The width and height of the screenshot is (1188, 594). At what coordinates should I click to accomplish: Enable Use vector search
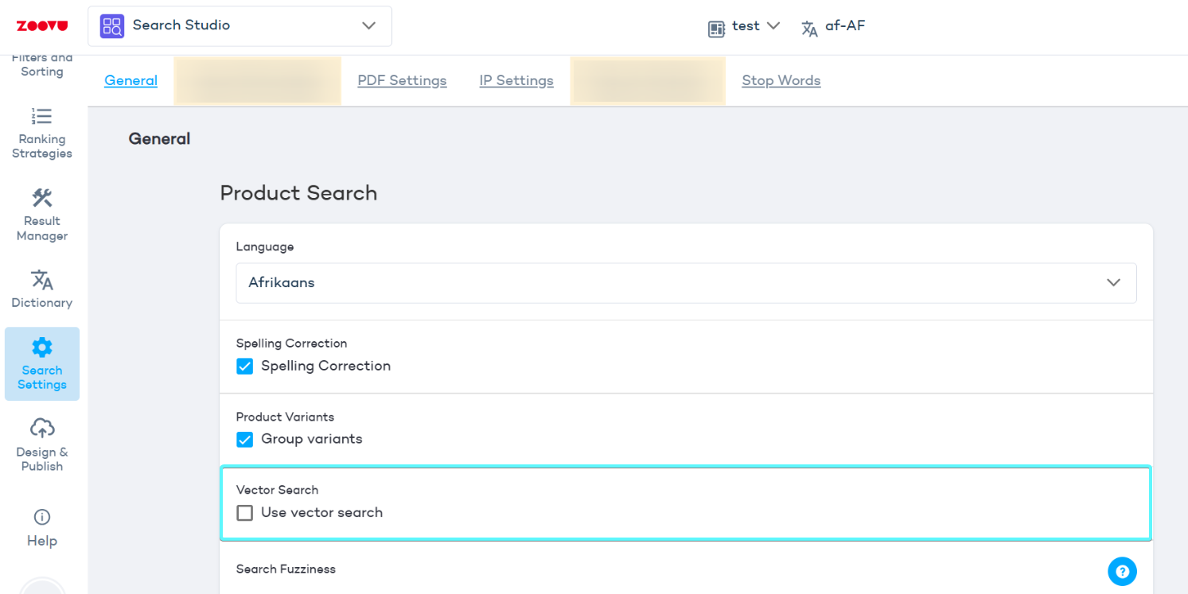coord(244,513)
